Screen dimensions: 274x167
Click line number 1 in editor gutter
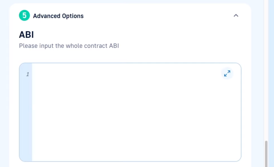[28, 74]
